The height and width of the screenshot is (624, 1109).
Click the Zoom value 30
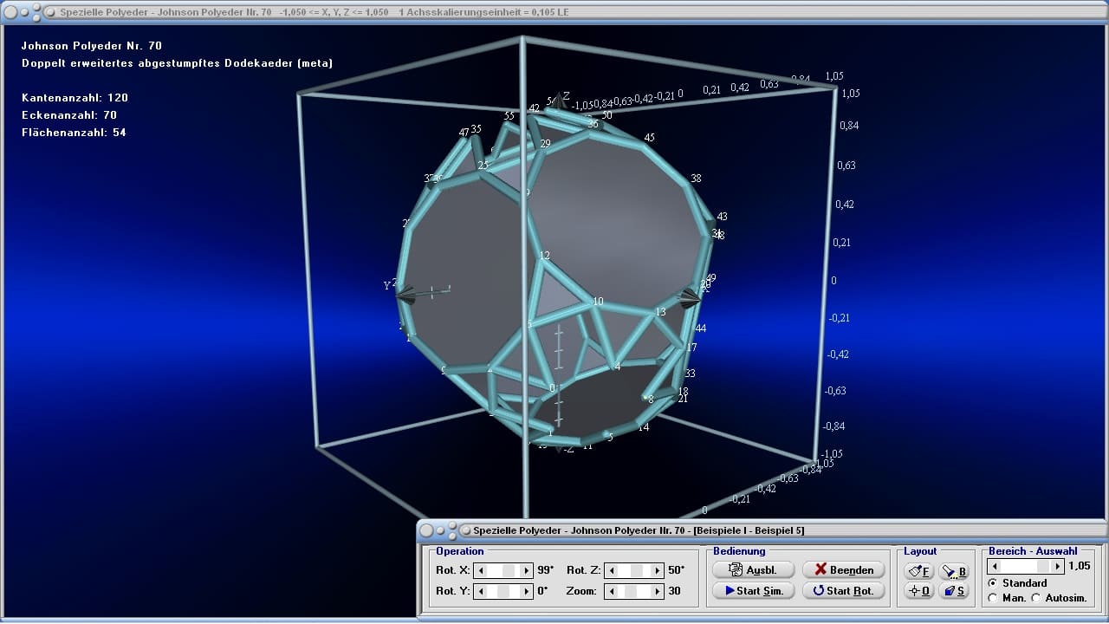coord(674,591)
